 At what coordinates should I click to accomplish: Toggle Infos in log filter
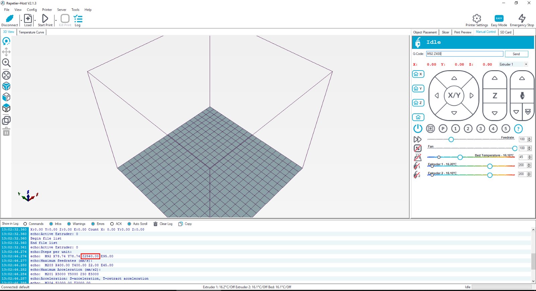(x=51, y=224)
